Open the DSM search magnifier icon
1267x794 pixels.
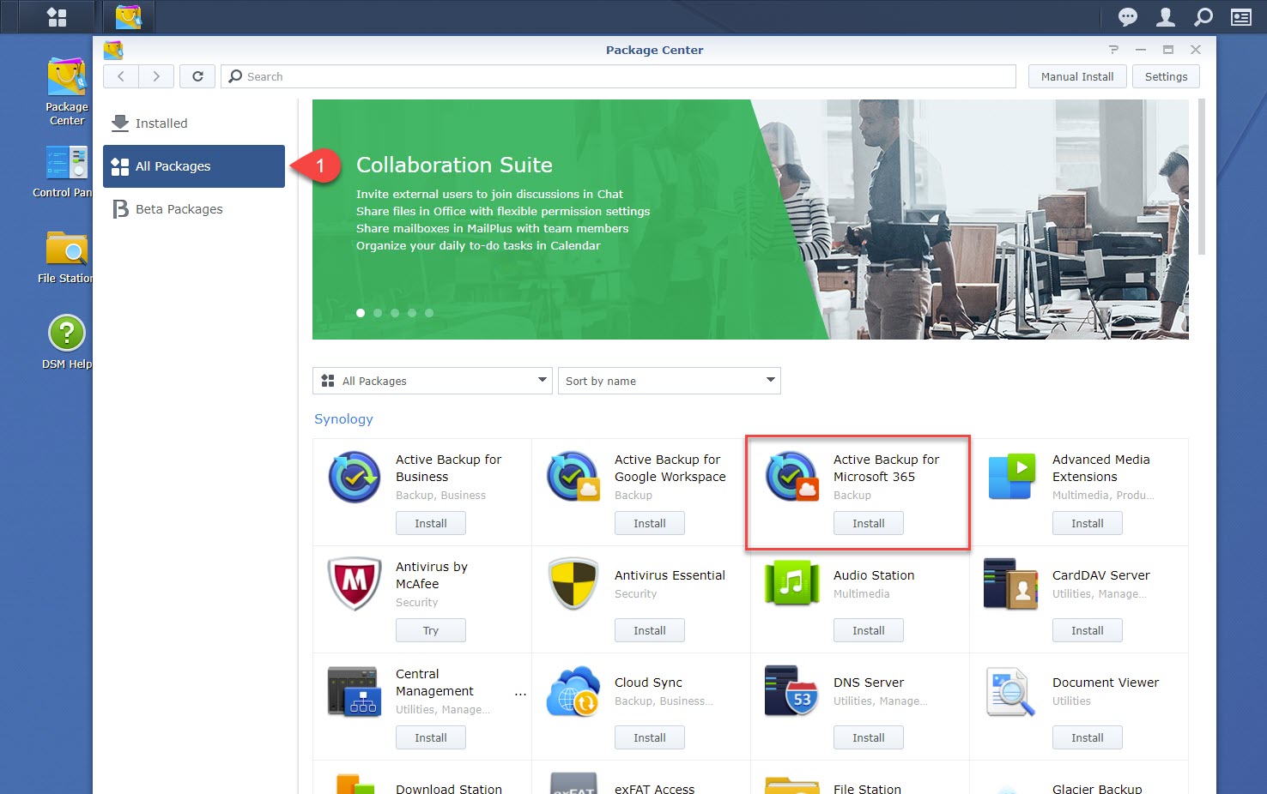coord(1203,17)
